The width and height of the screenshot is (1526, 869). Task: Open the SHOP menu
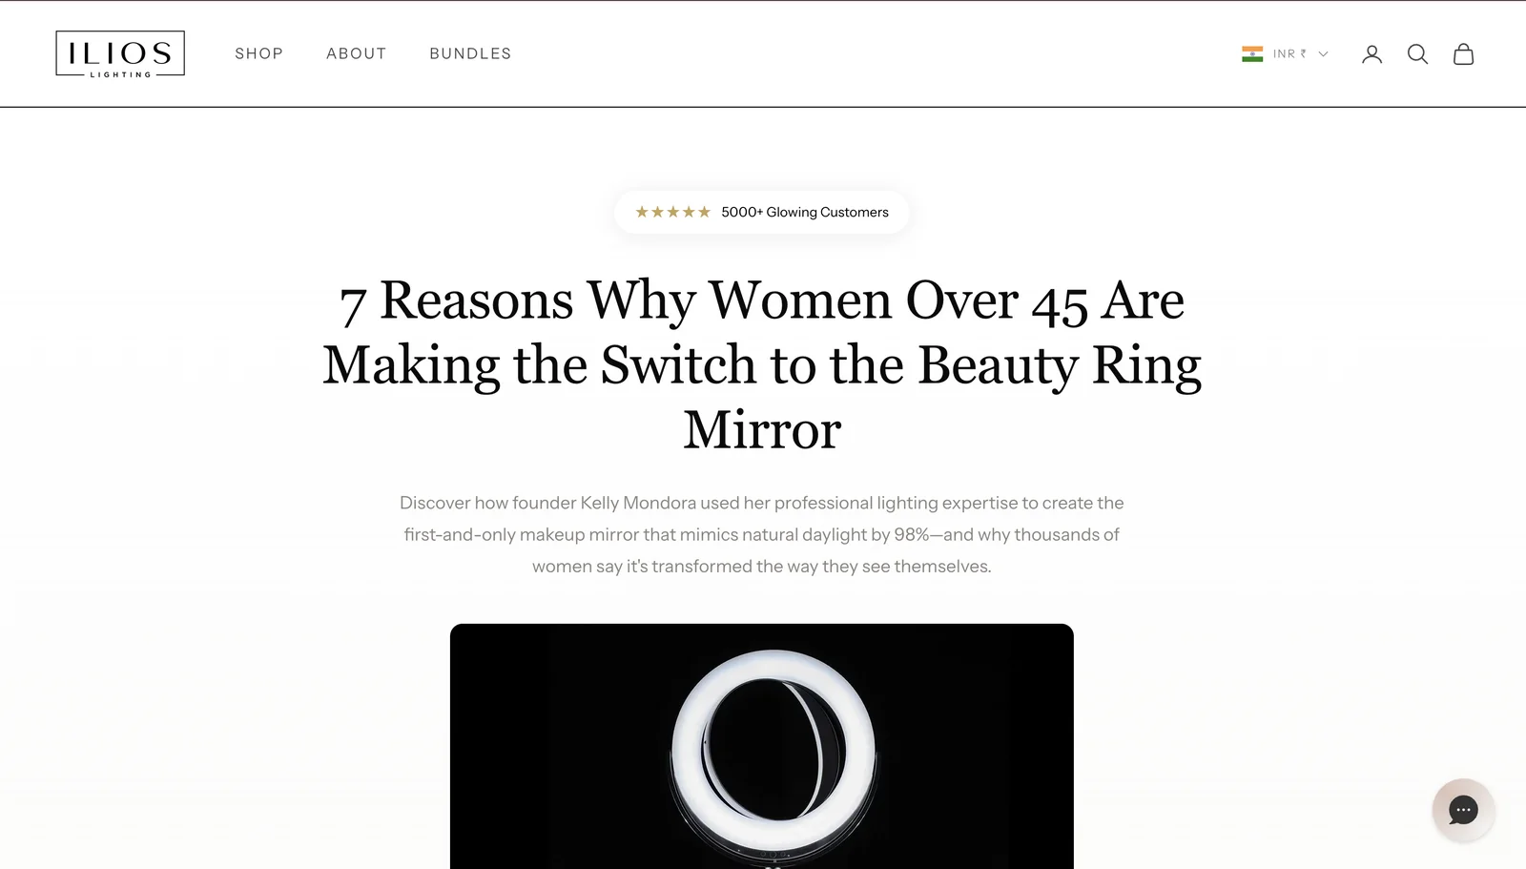point(259,53)
